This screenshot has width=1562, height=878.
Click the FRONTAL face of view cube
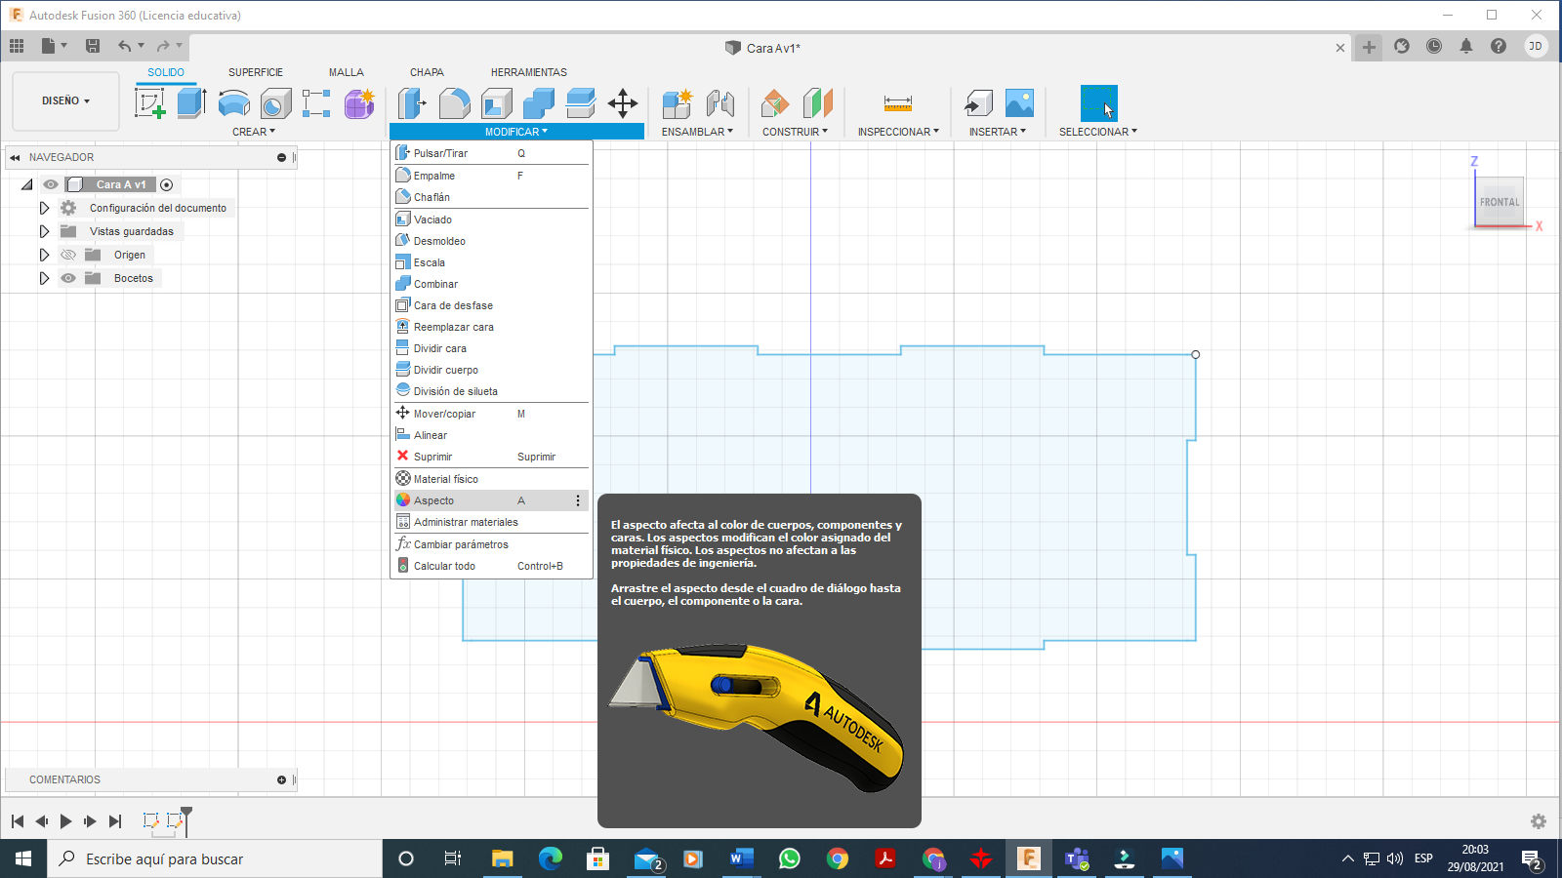point(1500,202)
